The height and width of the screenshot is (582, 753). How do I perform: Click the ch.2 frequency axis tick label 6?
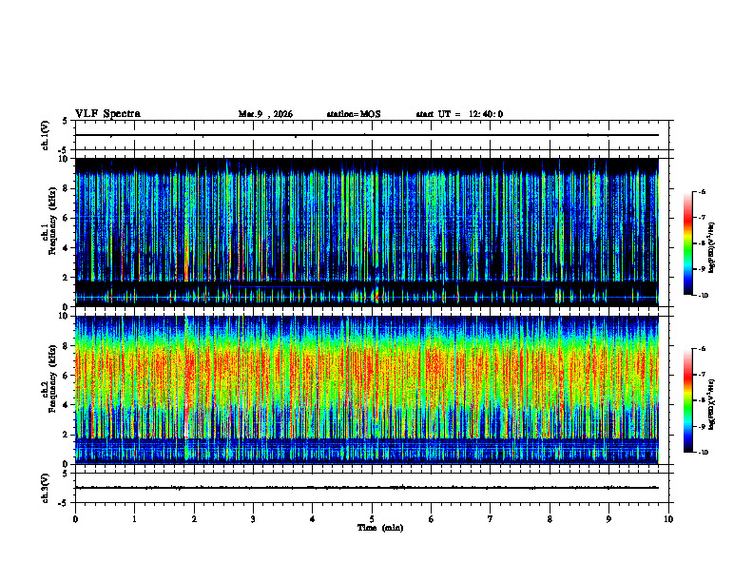tap(66, 376)
